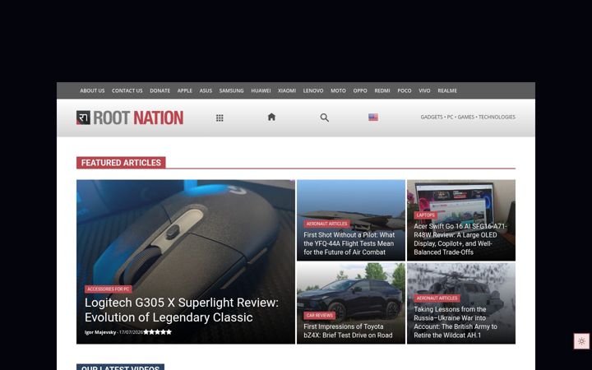The width and height of the screenshot is (592, 370).
Task: Open the Acer Swift Go 16 AI review title
Action: tap(460, 239)
